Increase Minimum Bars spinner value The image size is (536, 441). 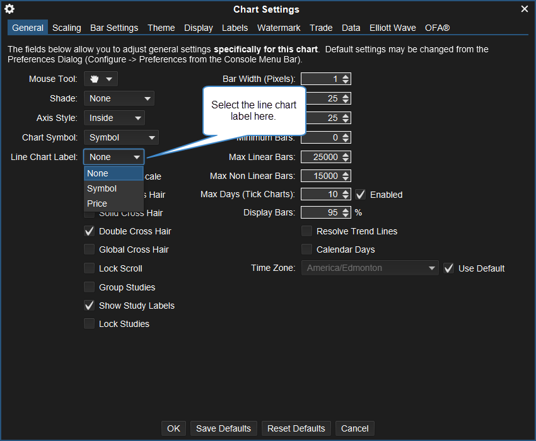click(x=346, y=135)
